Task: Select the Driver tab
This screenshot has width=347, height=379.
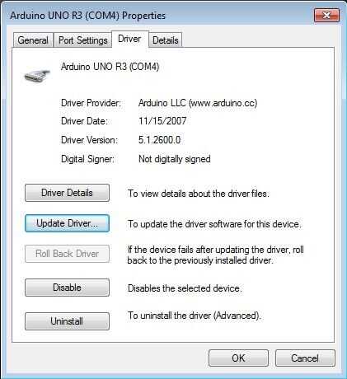Action: [x=129, y=39]
